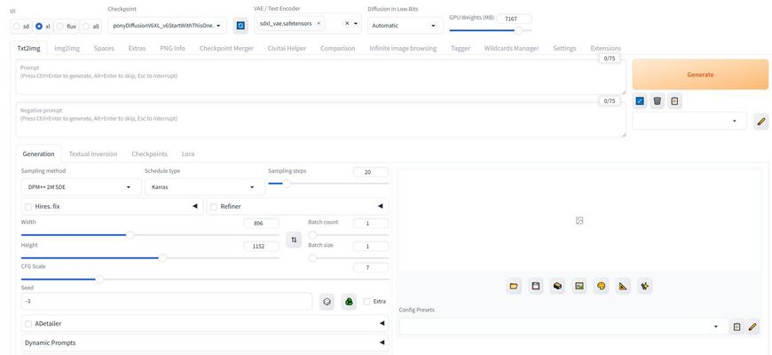772x355 pixels.
Task: Expand the ADetailer section arrow
Action: point(382,323)
